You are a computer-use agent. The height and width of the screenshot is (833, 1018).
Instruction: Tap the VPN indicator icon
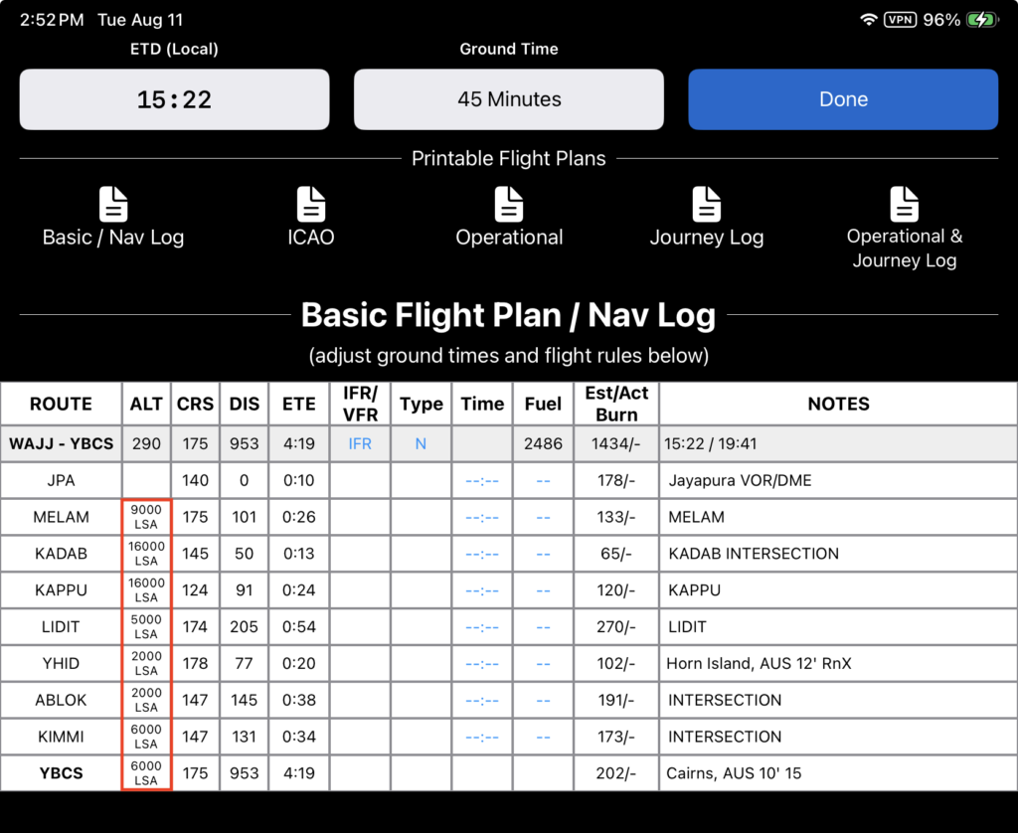[x=900, y=20]
